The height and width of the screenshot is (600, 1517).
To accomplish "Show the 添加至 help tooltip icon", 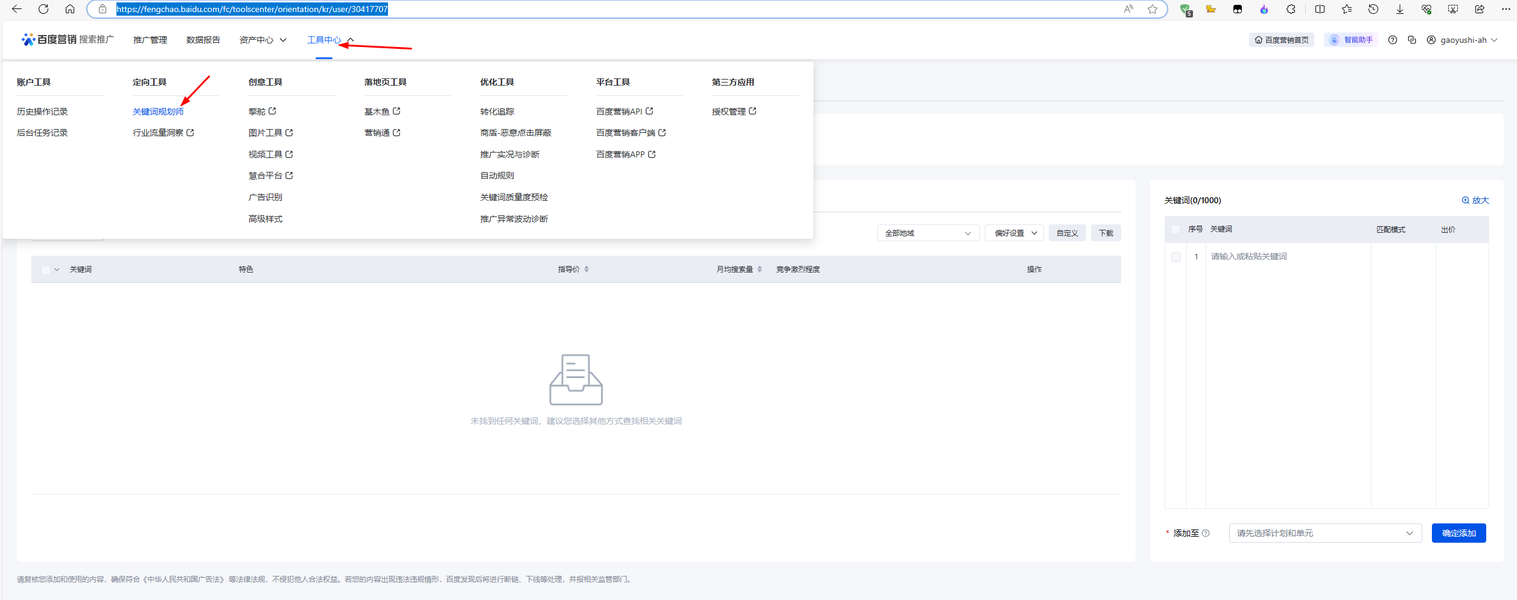I will click(1206, 533).
